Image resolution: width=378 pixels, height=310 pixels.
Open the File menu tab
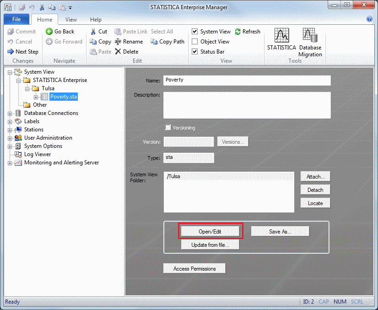(16, 19)
